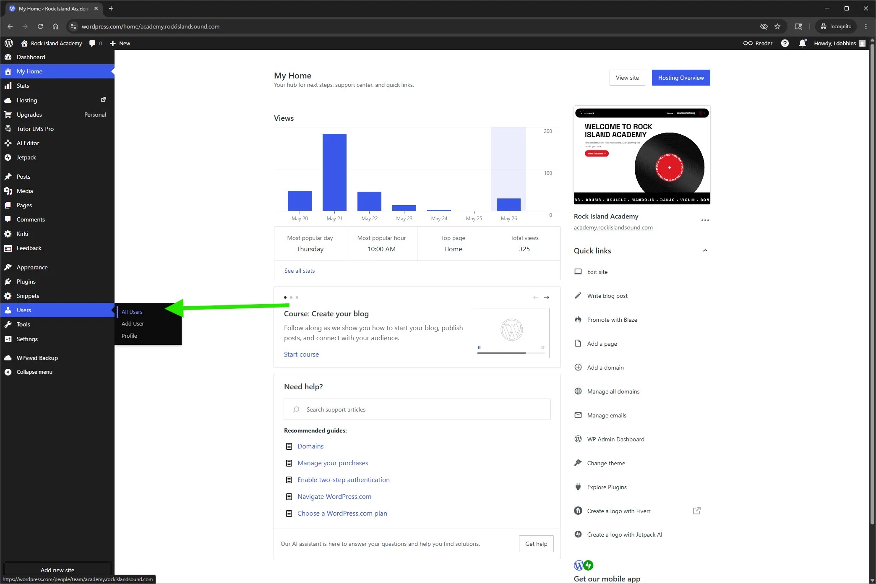876x584 pixels.
Task: Open Pages in the sidebar
Action: pyautogui.click(x=57, y=205)
